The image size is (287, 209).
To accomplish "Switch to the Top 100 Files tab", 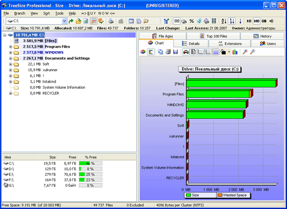I will pos(216,36).
